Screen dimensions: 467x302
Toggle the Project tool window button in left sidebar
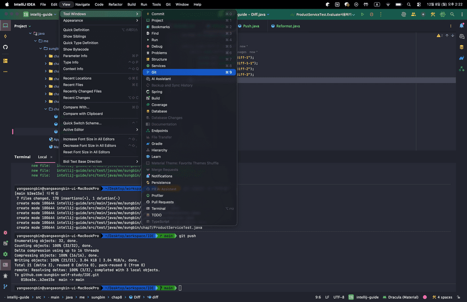(x=5, y=26)
